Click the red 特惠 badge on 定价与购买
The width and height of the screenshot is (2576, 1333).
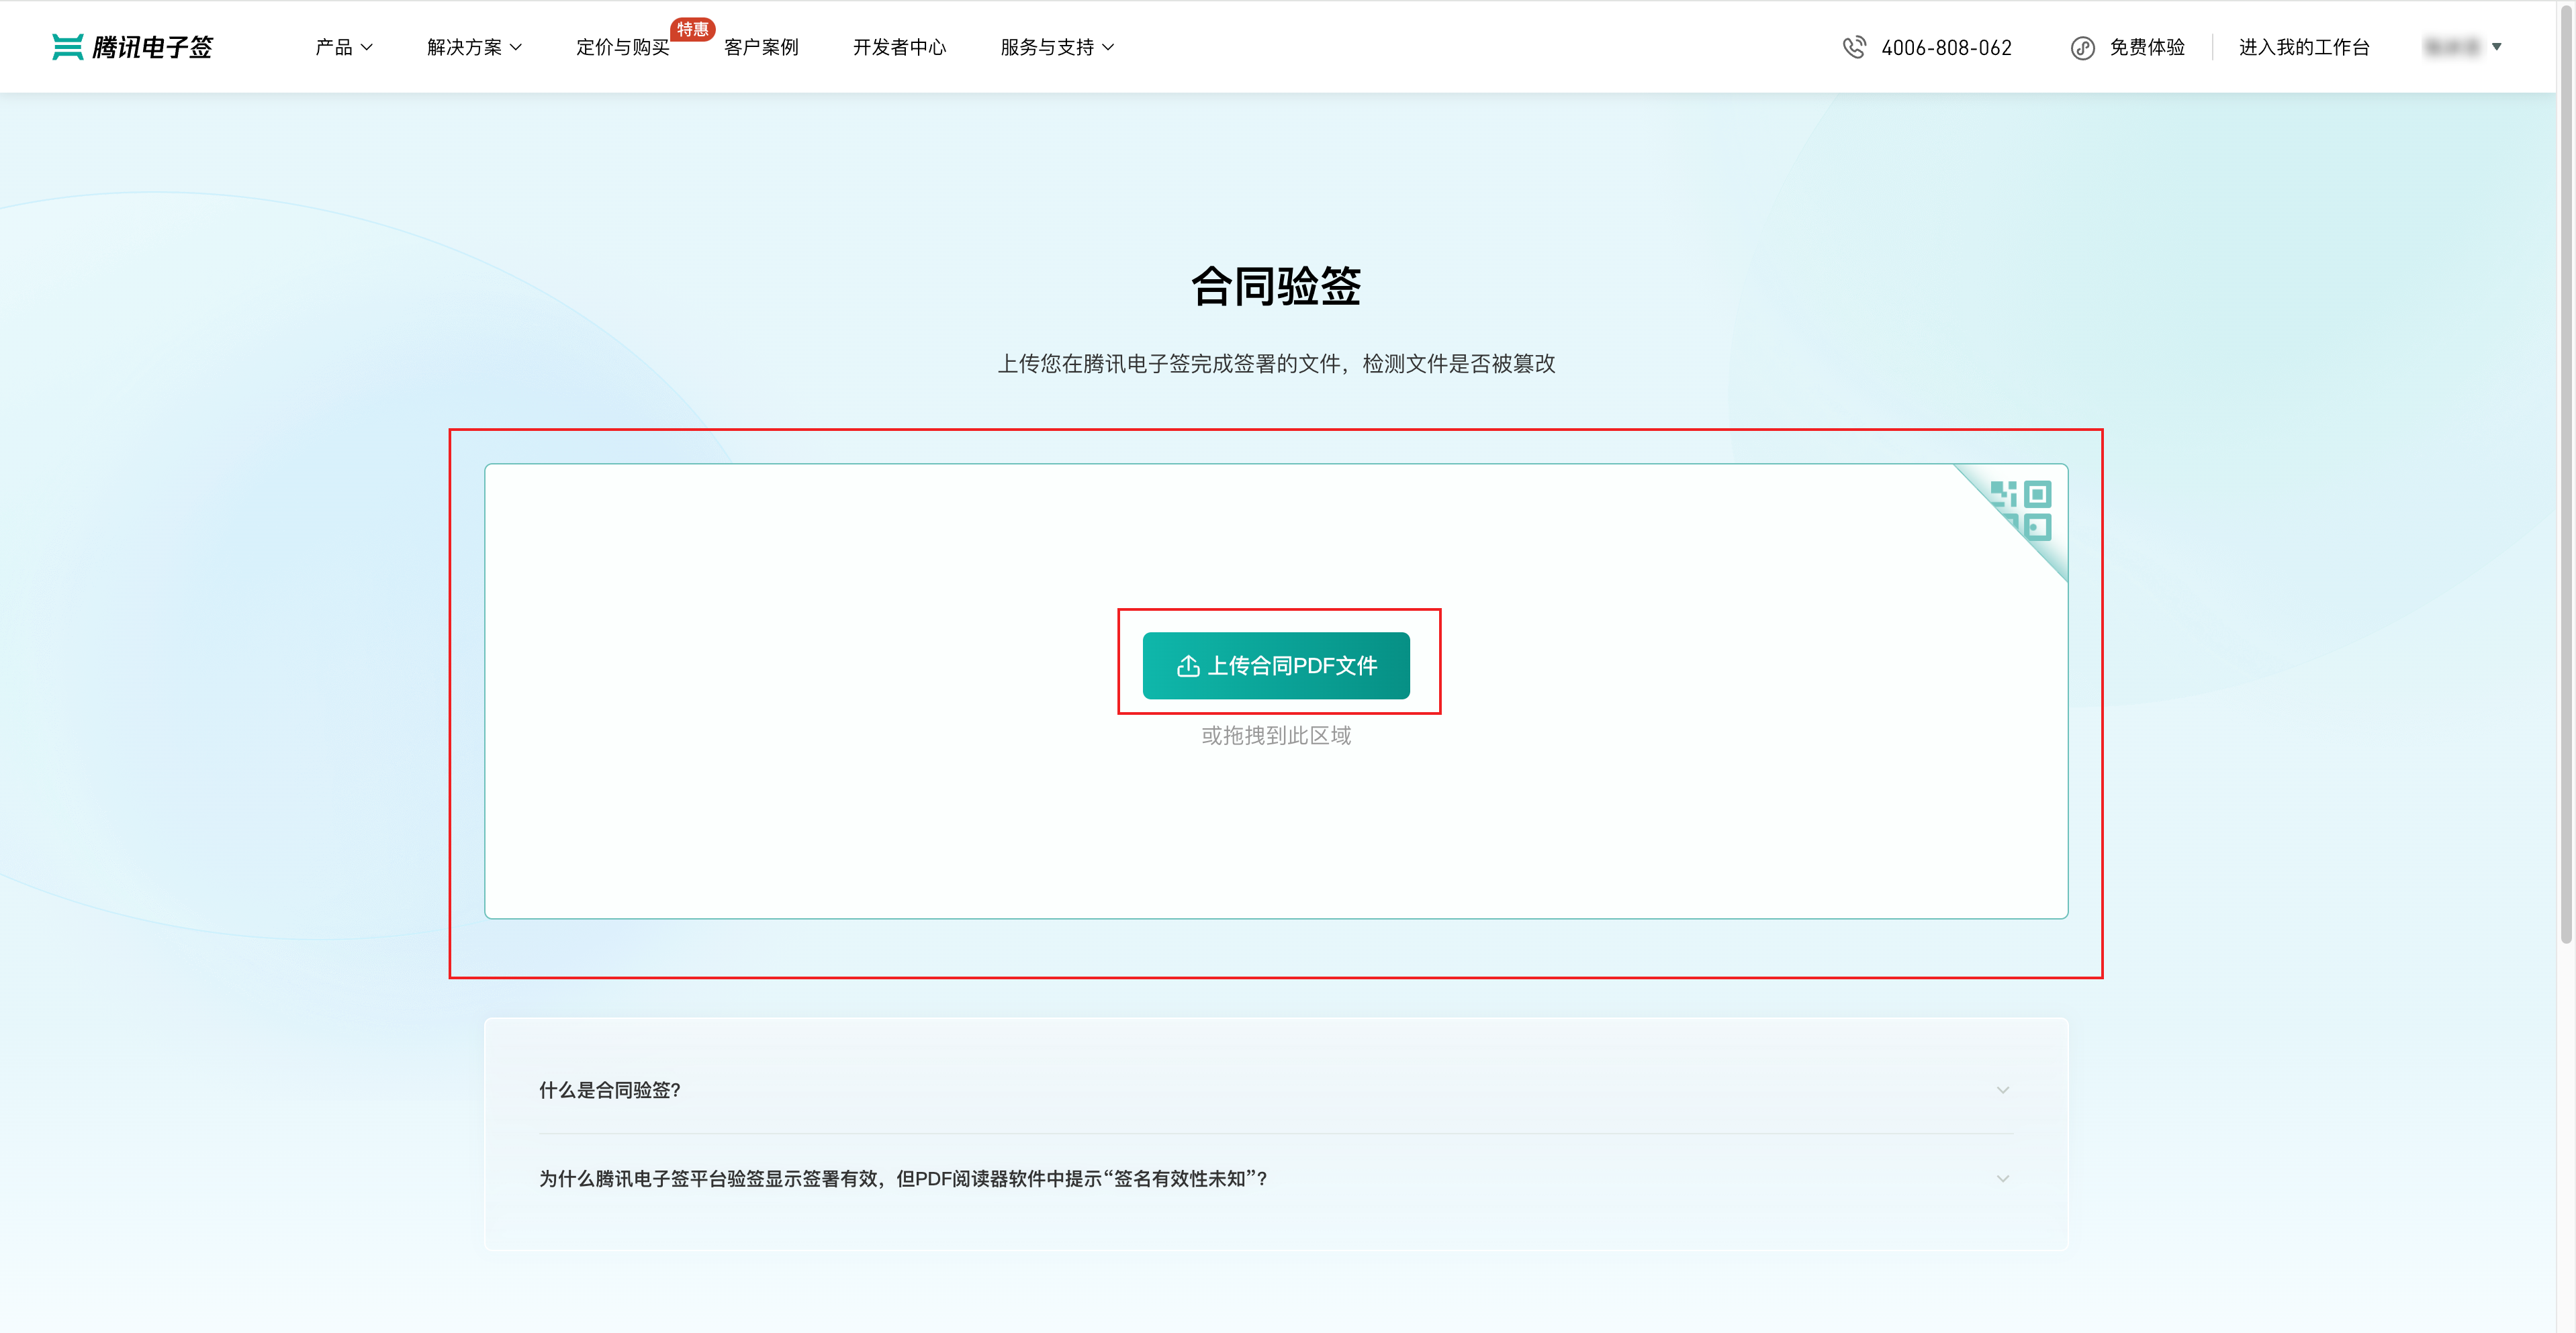pyautogui.click(x=692, y=31)
